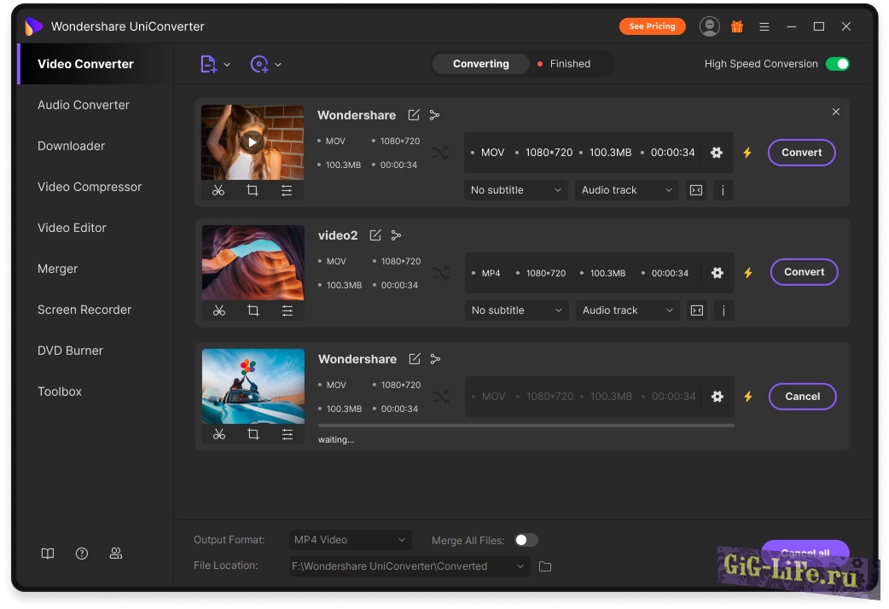Click the rename edit icon next to video2
The width and height of the screenshot is (889, 609).
(x=375, y=235)
